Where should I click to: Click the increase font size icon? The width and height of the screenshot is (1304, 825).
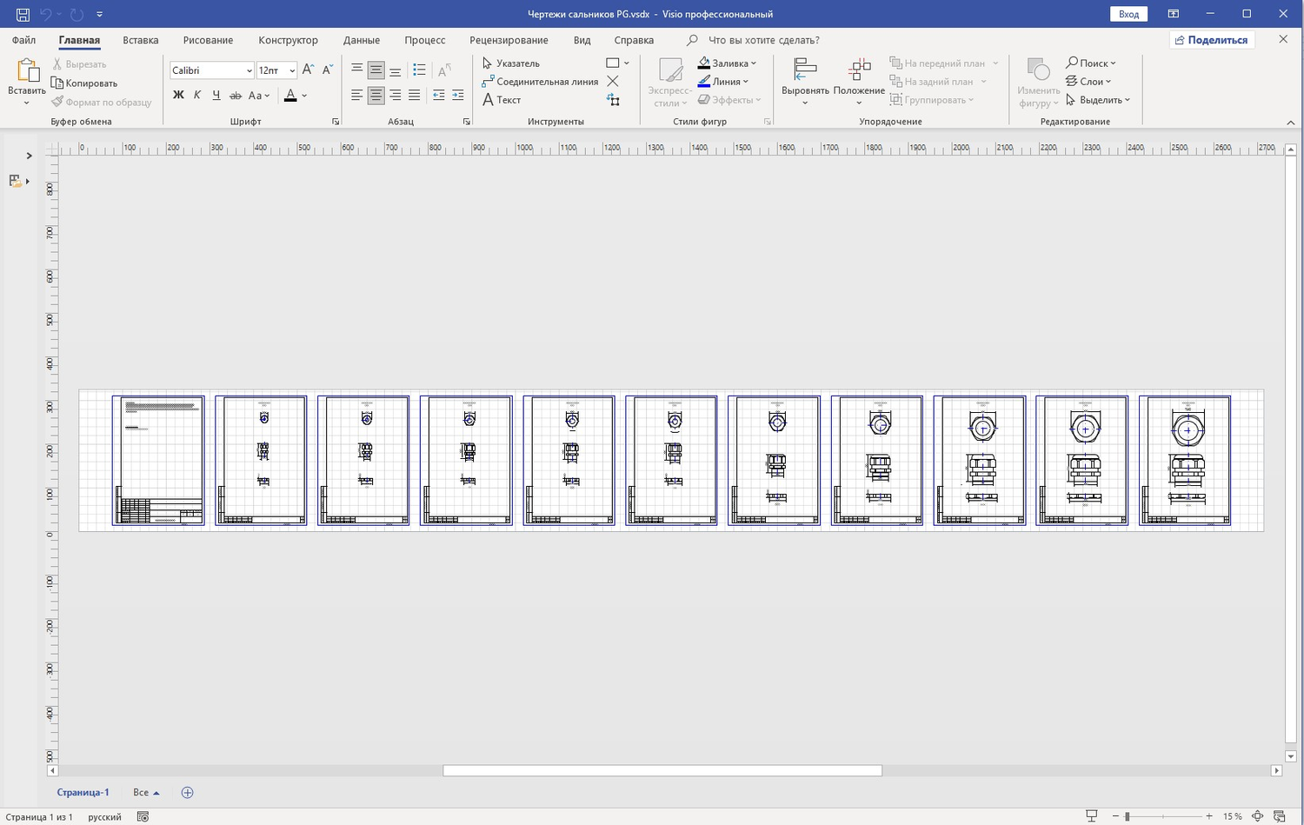pos(308,70)
